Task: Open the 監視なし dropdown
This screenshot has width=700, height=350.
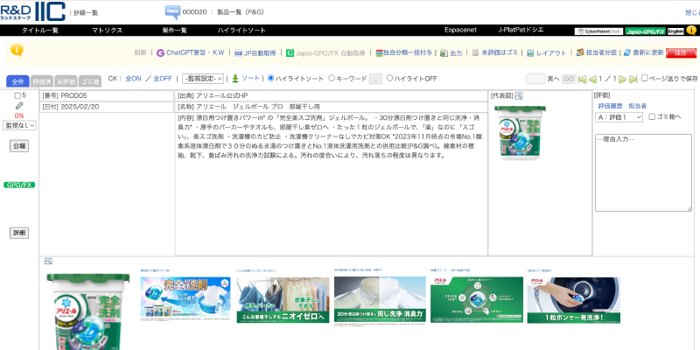Action: 19,125
